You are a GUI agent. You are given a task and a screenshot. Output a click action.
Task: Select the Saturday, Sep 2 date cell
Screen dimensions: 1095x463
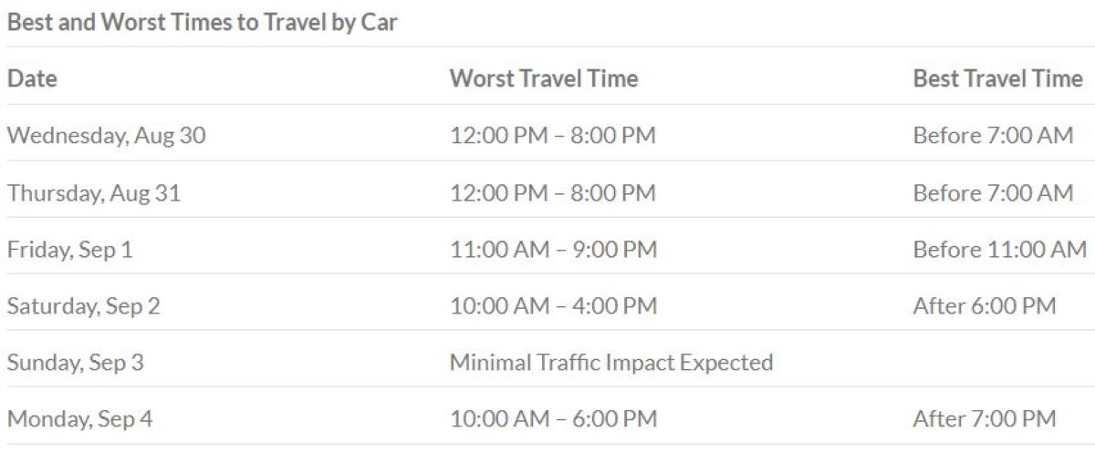pos(84,306)
